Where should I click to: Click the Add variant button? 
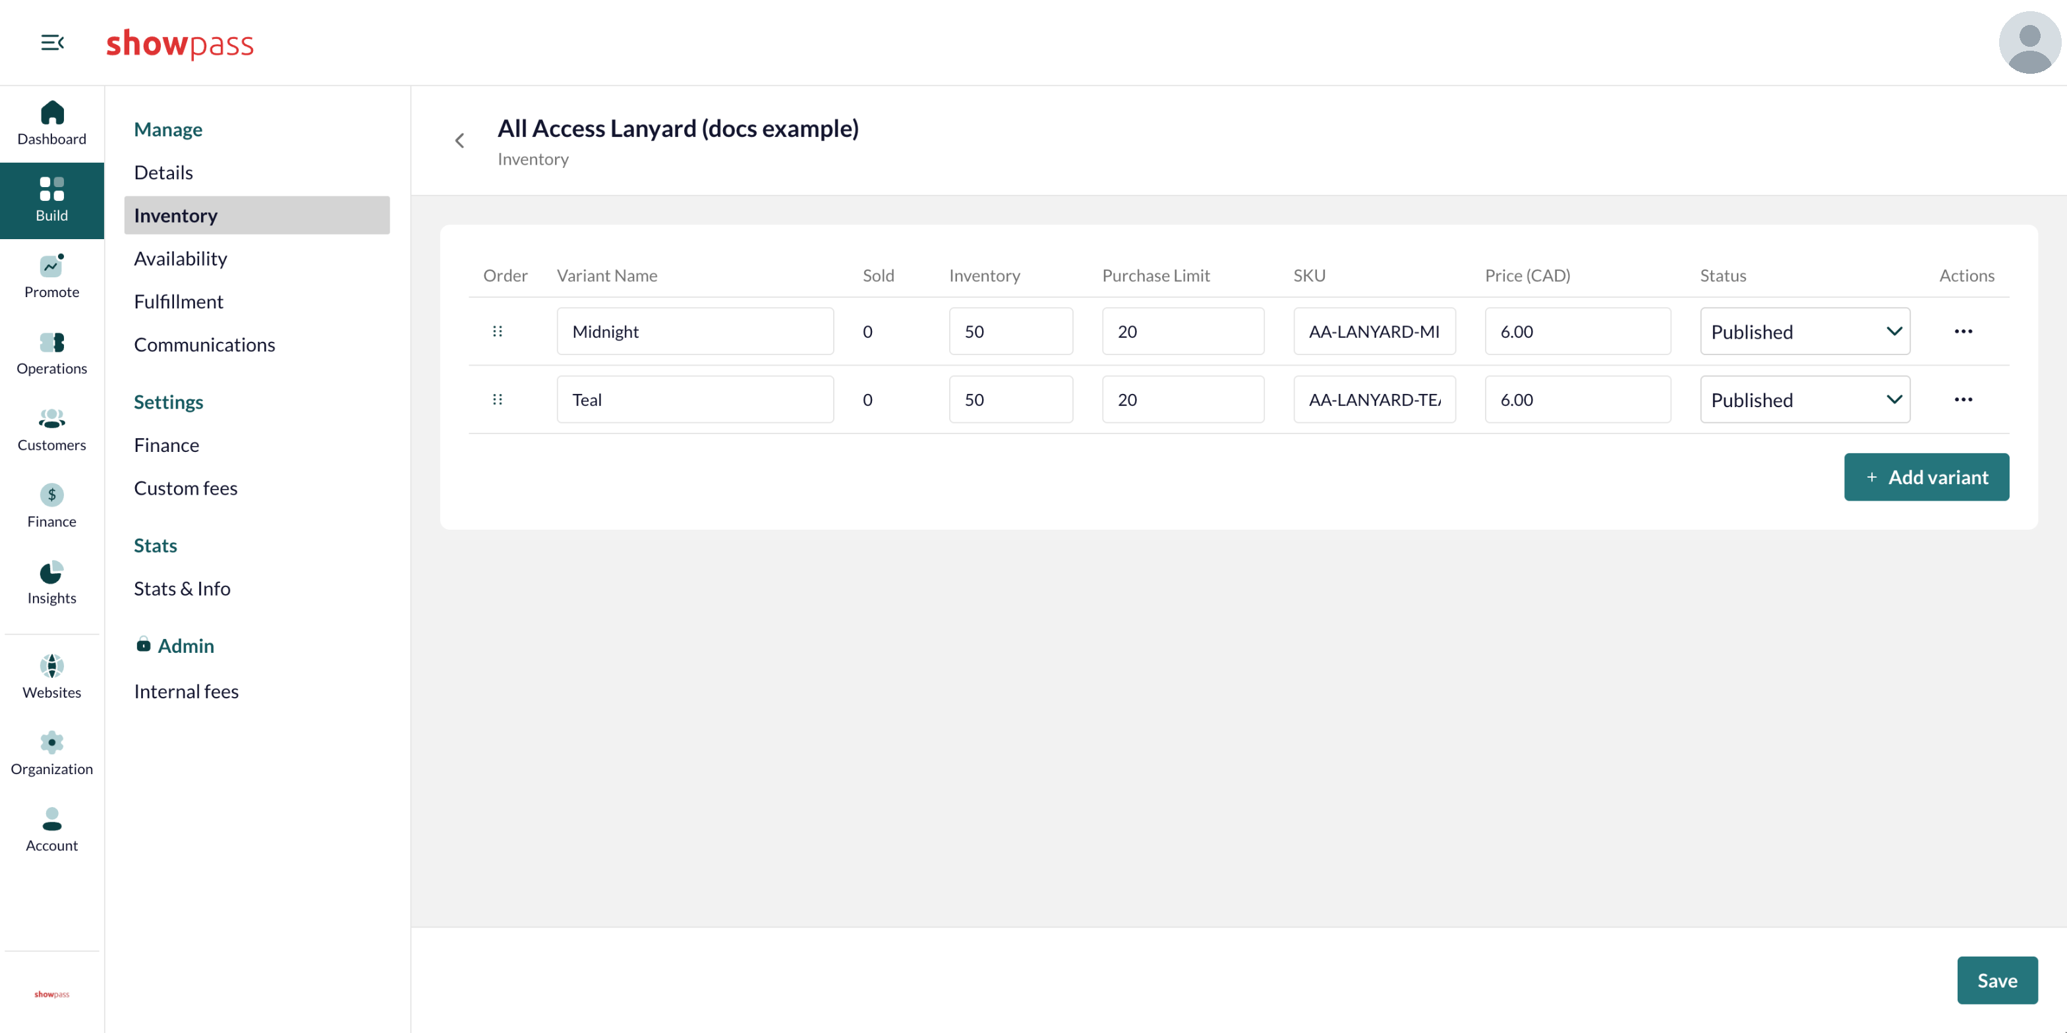coord(1926,477)
